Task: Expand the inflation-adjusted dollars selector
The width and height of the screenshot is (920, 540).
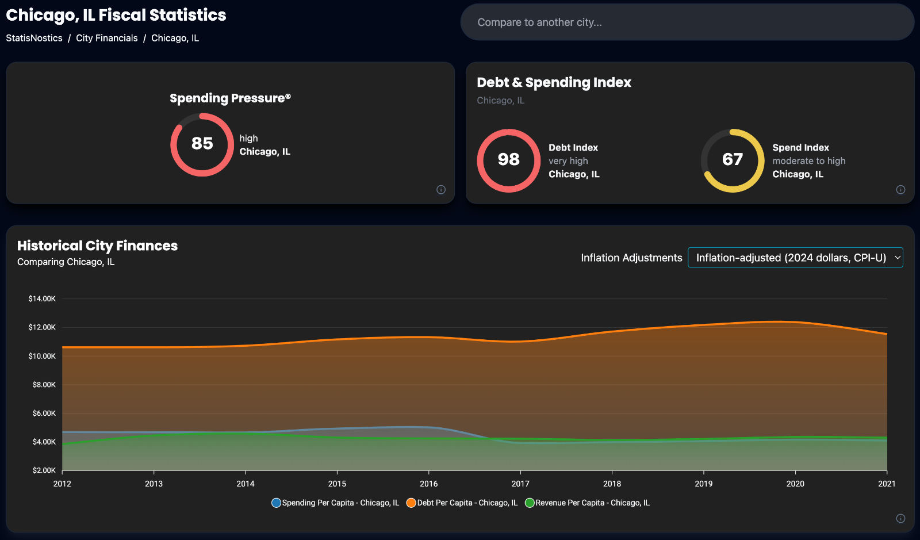Action: coord(795,258)
